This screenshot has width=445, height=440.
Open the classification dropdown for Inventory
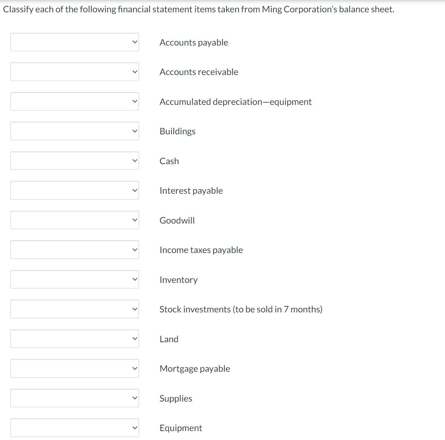coord(74,279)
